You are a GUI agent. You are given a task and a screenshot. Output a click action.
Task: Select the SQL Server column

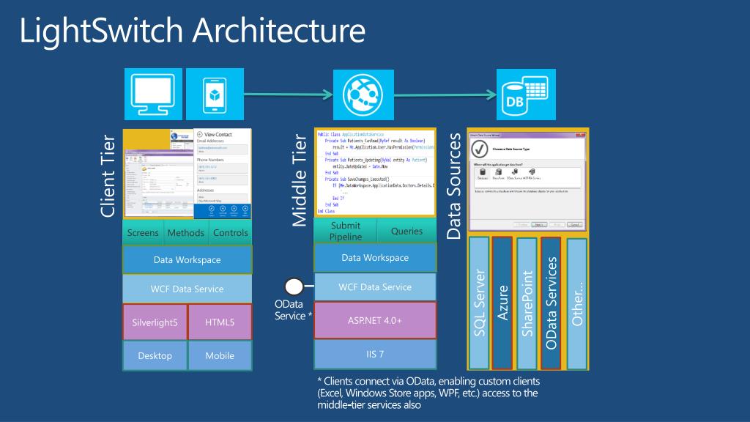[x=479, y=303]
